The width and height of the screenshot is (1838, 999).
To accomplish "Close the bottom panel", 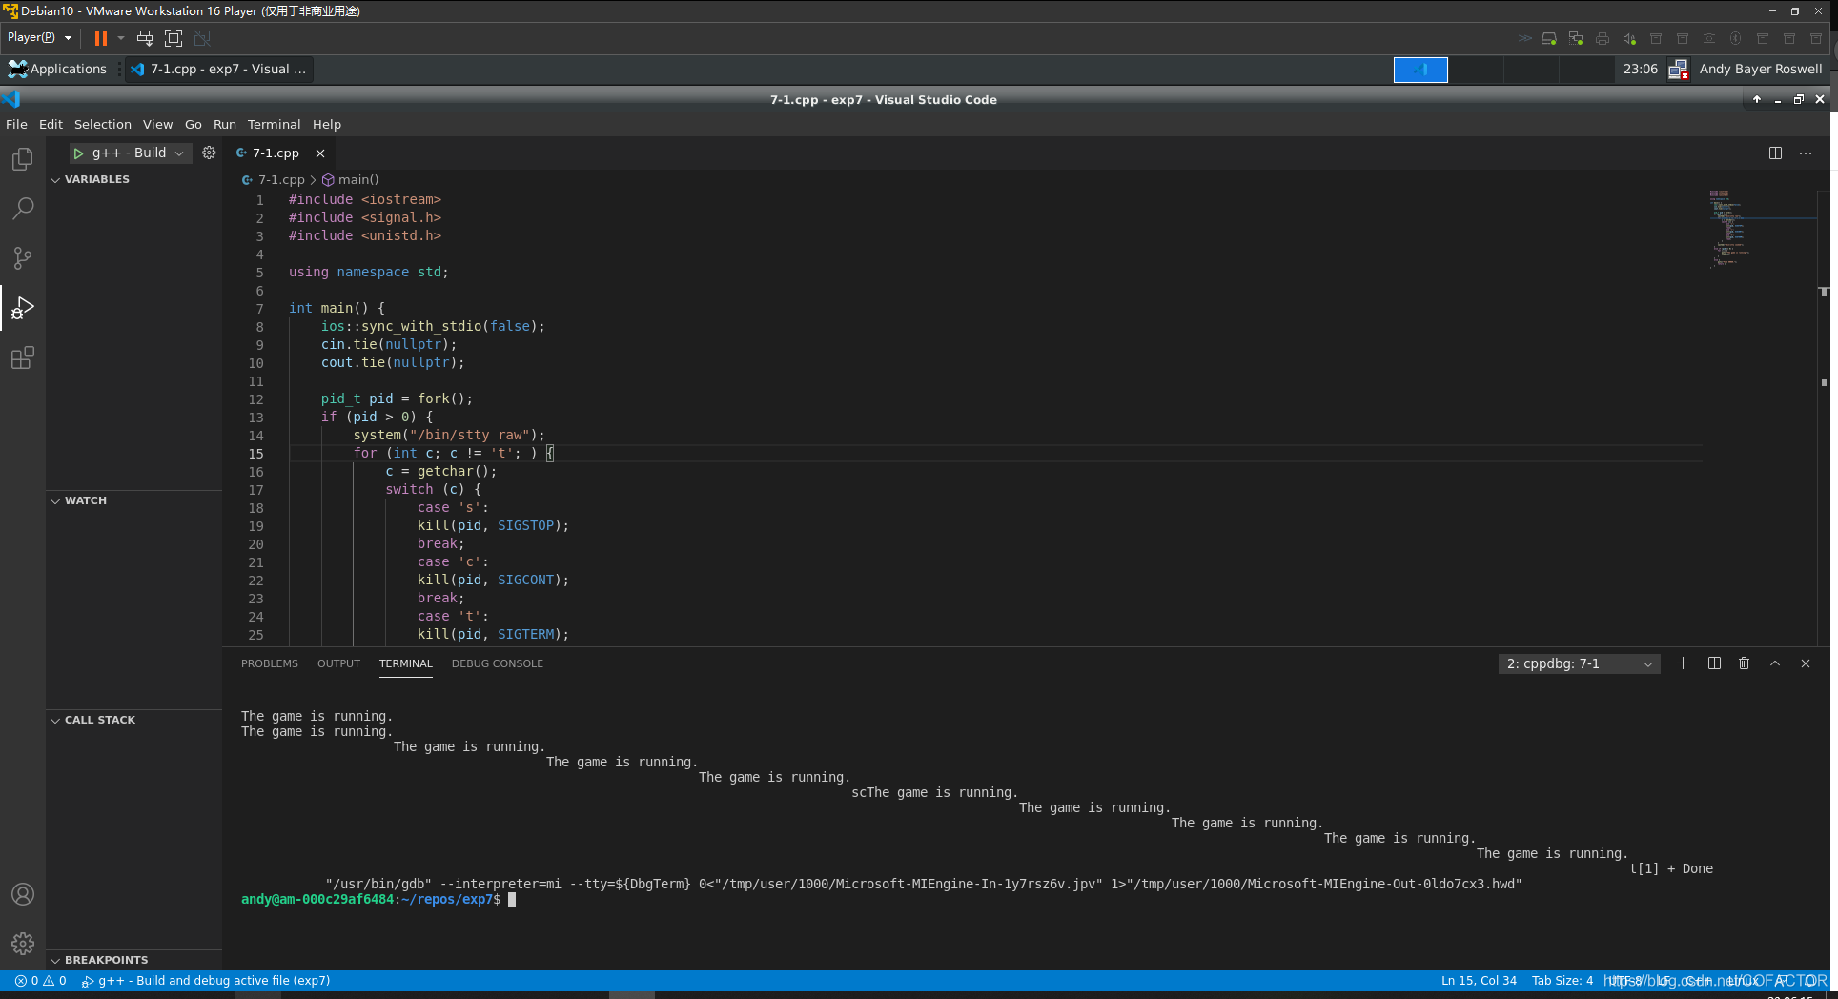I will pyautogui.click(x=1806, y=663).
